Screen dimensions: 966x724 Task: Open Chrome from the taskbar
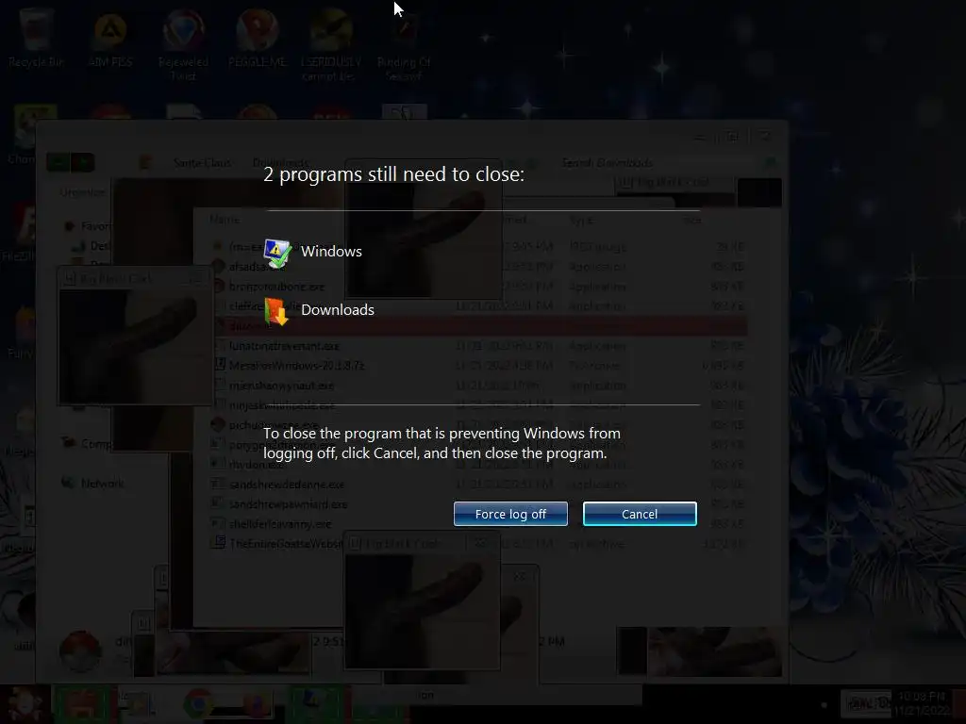click(198, 703)
